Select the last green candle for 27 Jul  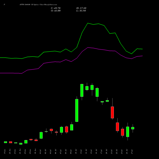[133, 128]
